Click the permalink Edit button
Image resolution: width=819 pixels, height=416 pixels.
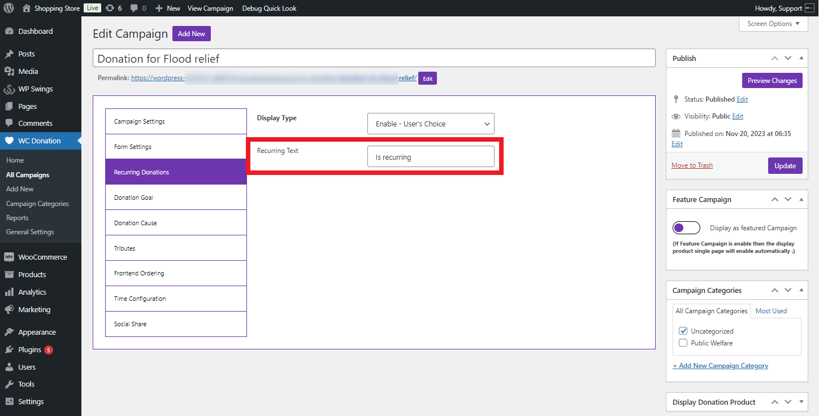coord(428,78)
